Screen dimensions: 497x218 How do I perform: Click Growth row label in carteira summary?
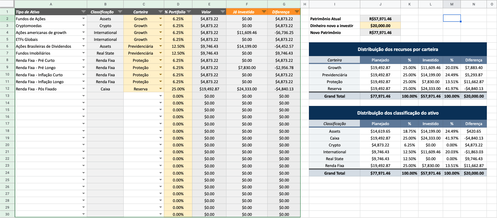tap(335, 68)
